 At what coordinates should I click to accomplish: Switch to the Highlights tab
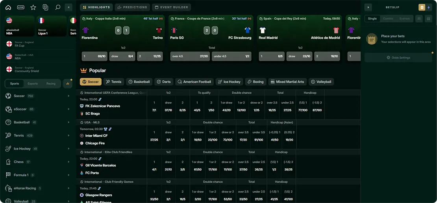pos(96,7)
